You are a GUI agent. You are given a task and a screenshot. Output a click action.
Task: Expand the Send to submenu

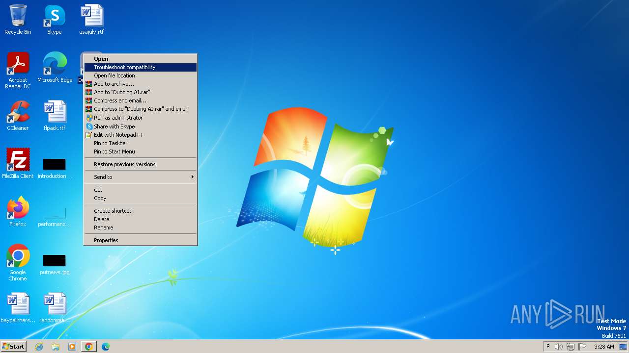click(x=141, y=177)
